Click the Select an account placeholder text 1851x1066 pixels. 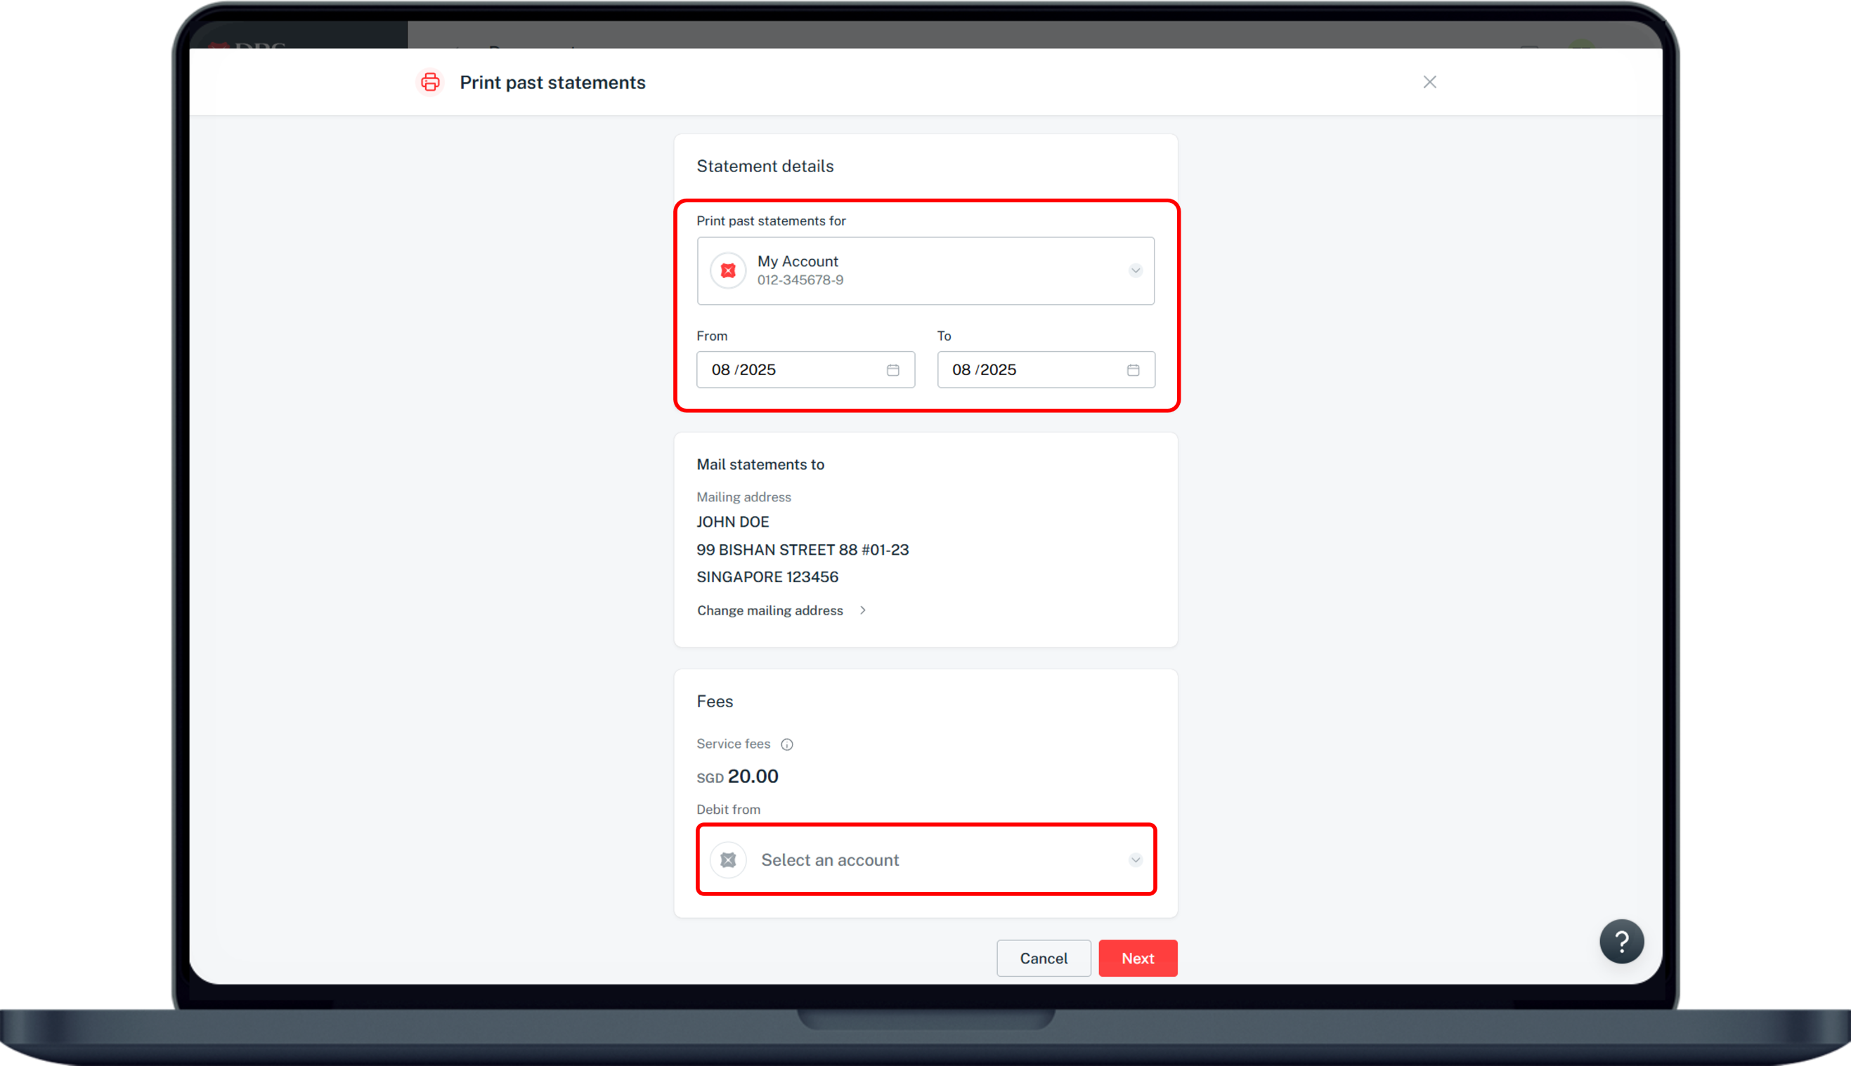click(x=830, y=860)
